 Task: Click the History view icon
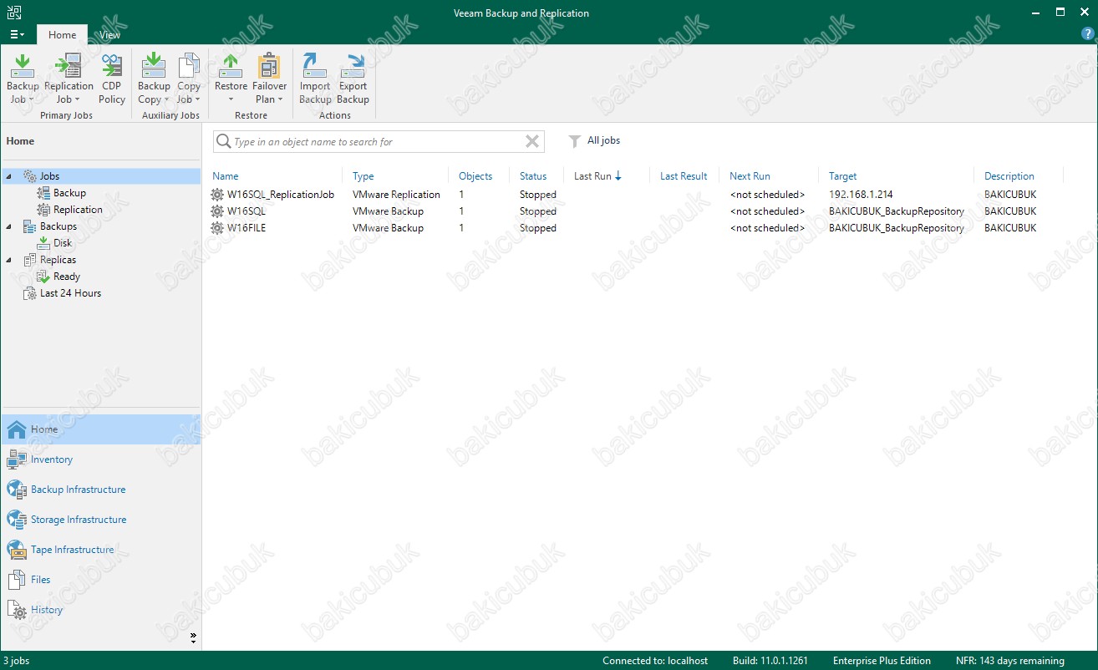tap(17, 610)
